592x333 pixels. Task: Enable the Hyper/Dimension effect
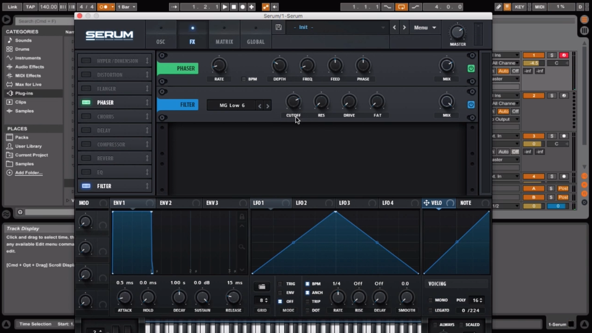(x=86, y=61)
